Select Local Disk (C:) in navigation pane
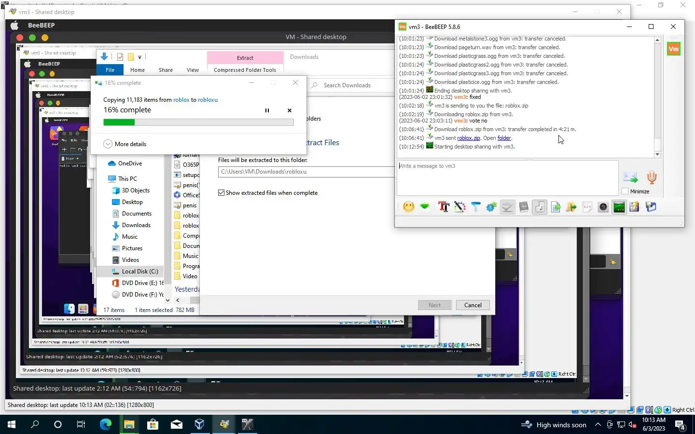Viewport: 695px width, 434px height. 130,271
